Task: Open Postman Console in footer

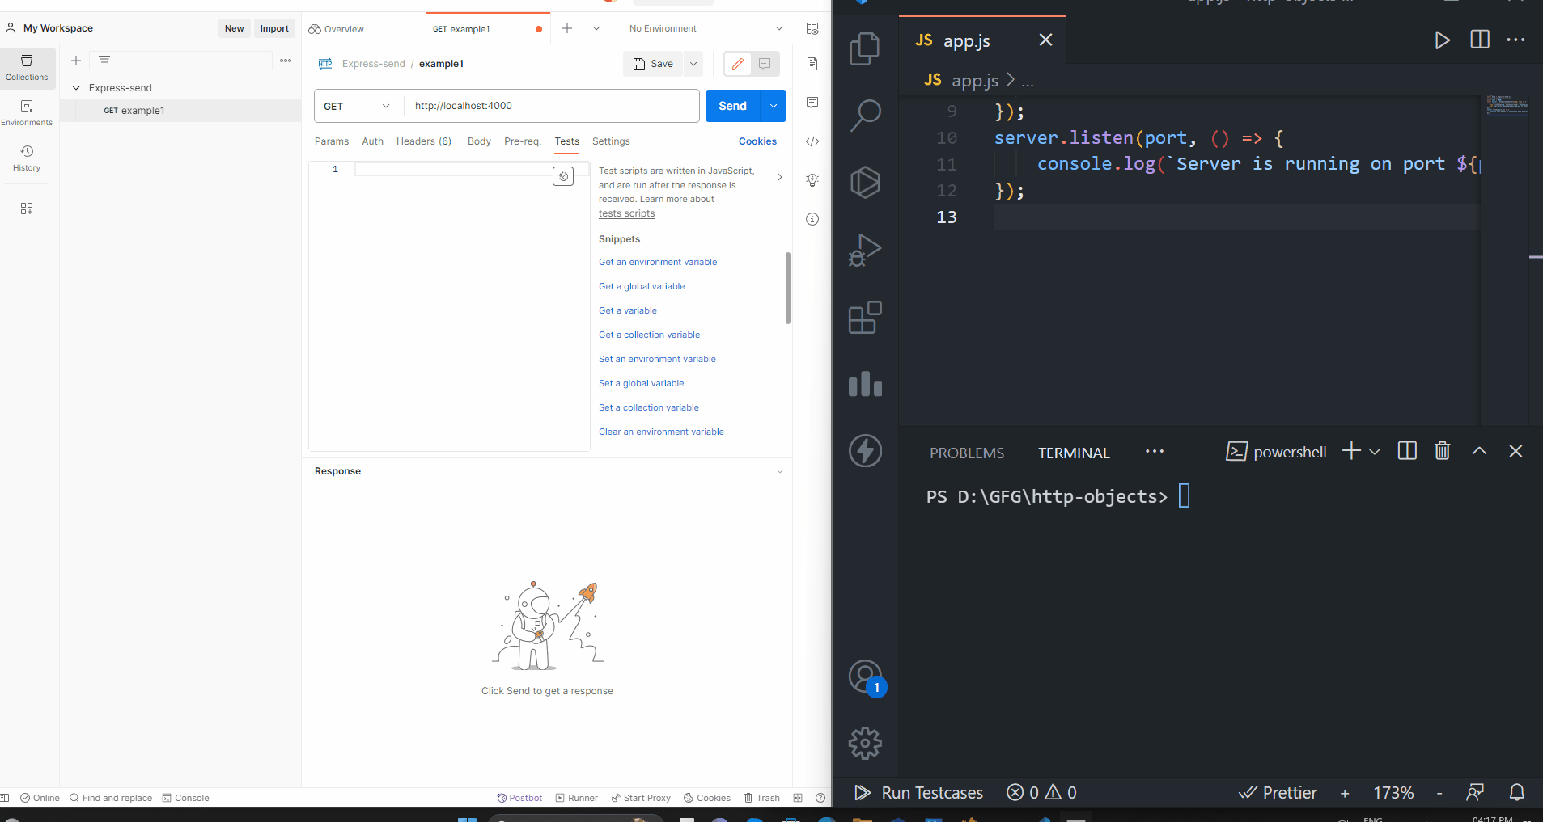Action: coord(186,798)
